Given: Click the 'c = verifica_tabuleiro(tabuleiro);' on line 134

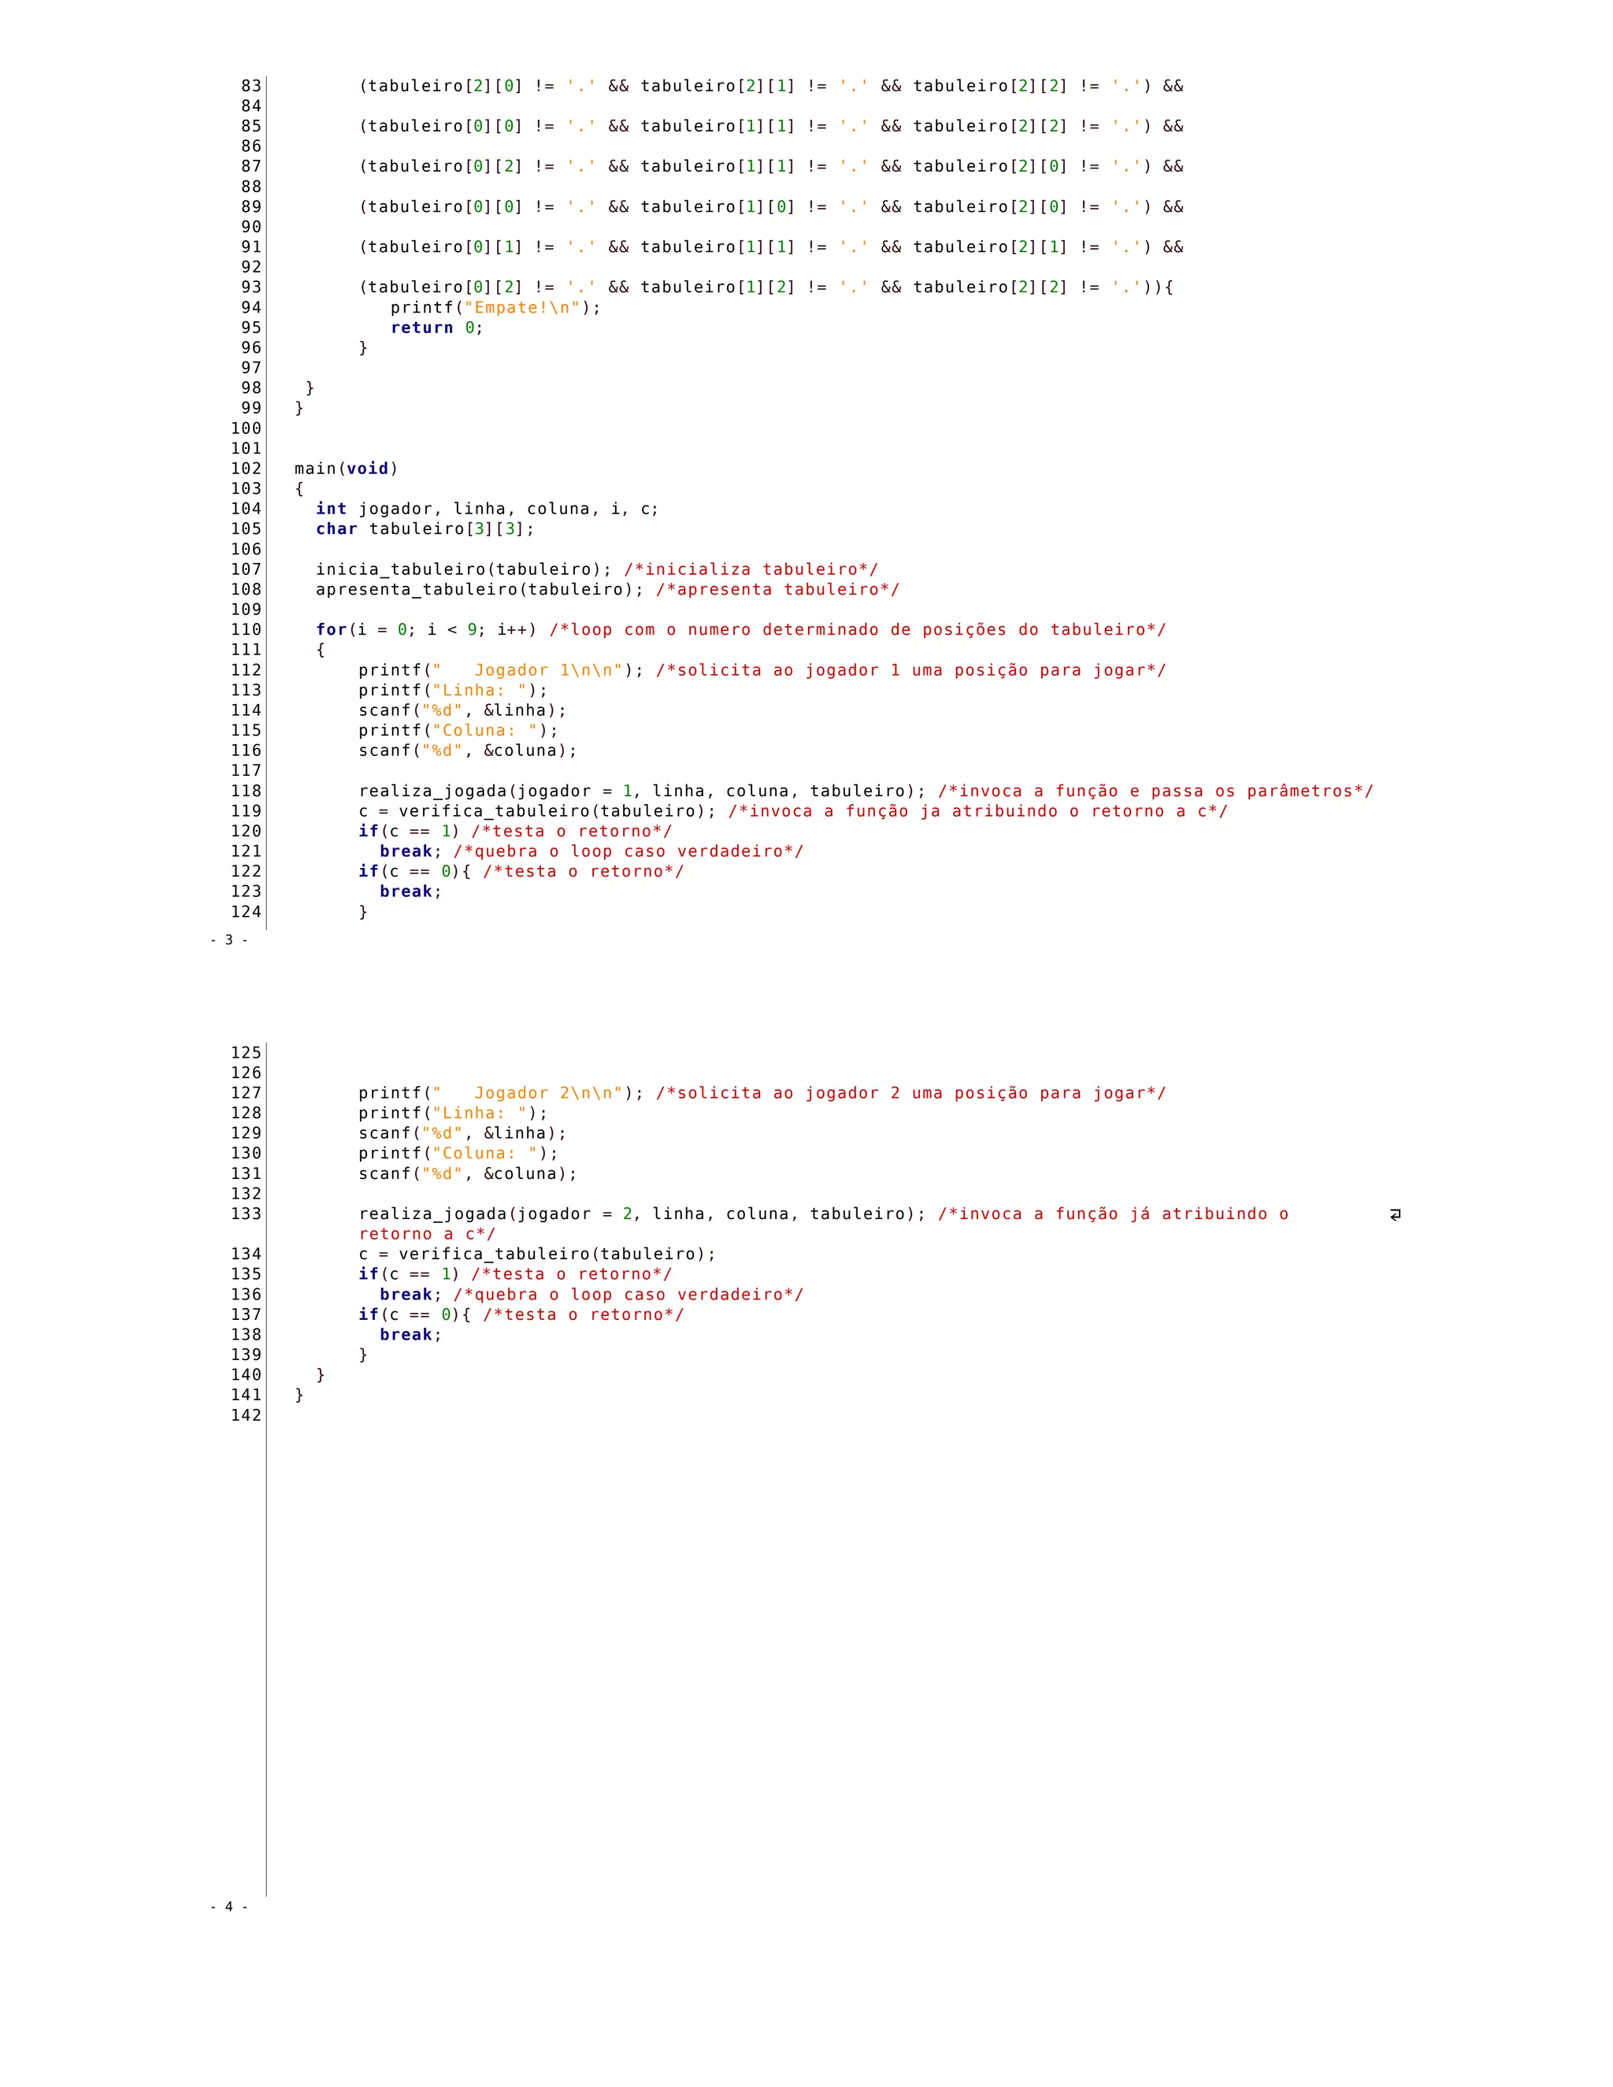Looking at the screenshot, I should [537, 1255].
